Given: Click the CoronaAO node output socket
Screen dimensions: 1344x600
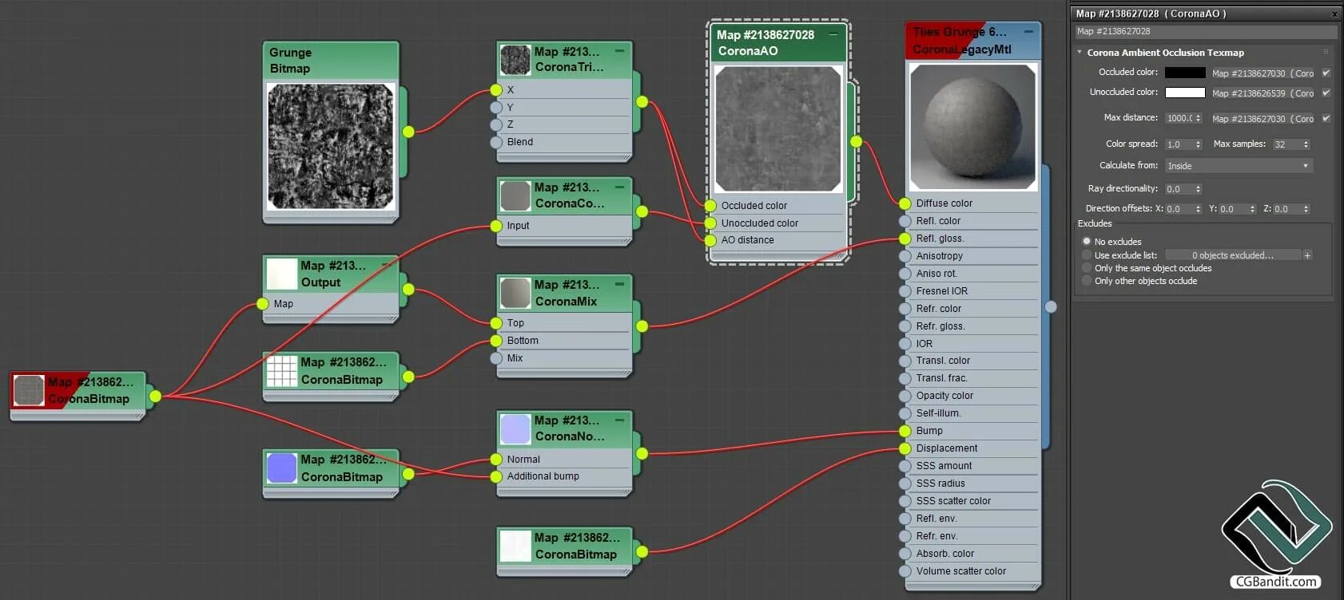Looking at the screenshot, I should click(856, 142).
